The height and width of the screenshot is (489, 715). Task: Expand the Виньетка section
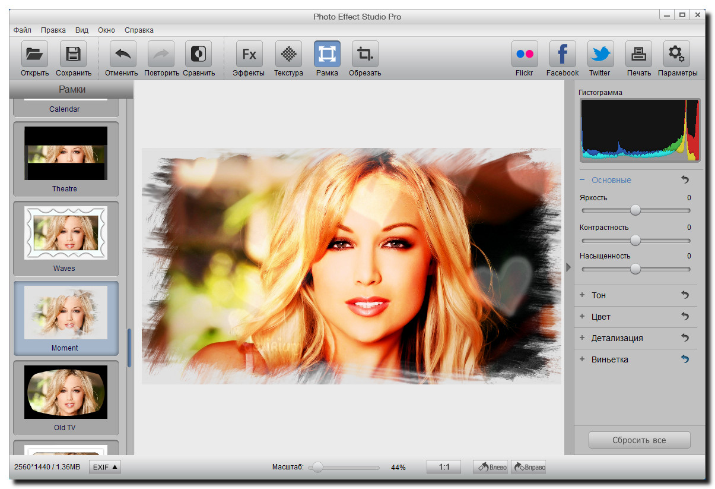coord(582,359)
